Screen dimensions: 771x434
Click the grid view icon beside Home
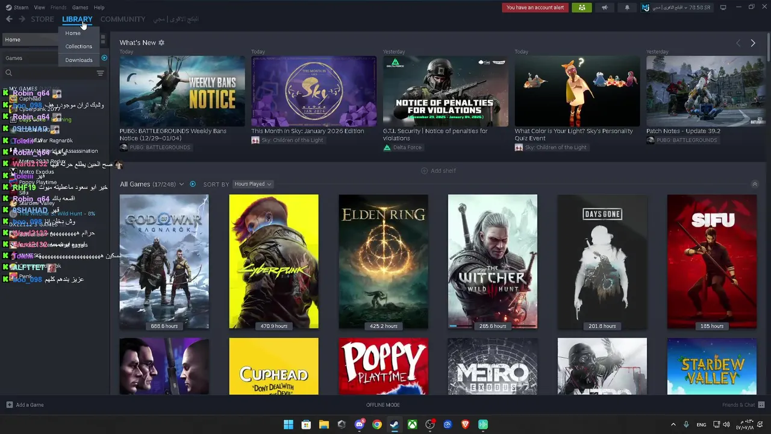coord(103,39)
